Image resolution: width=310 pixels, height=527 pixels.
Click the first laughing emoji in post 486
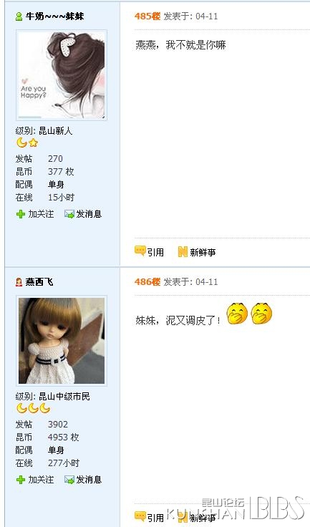click(237, 314)
